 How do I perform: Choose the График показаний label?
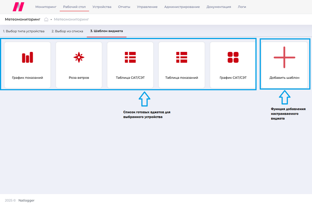point(27,78)
